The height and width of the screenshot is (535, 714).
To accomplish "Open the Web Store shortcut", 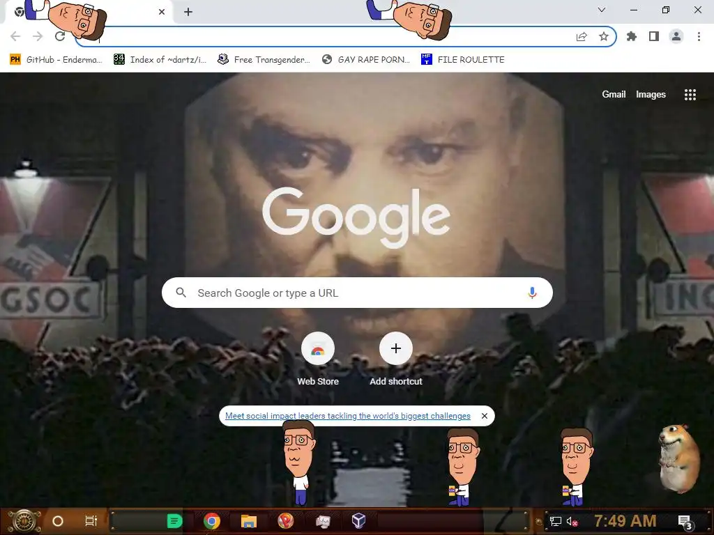I will pyautogui.click(x=318, y=359).
